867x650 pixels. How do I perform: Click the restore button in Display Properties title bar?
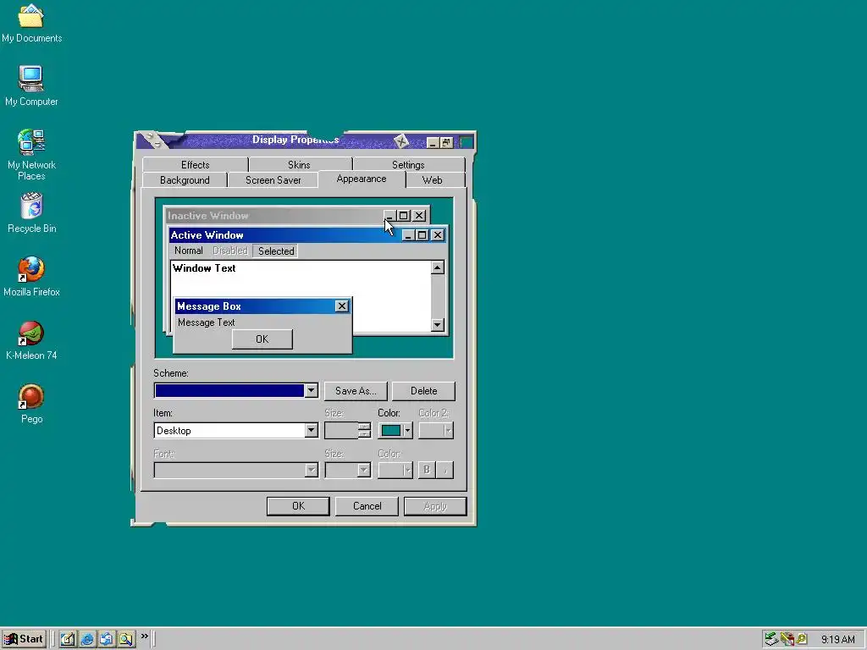446,142
